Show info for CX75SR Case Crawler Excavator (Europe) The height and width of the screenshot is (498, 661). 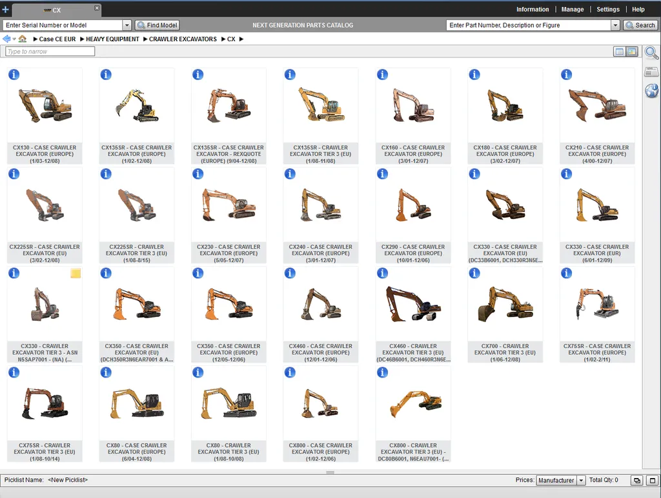(566, 273)
